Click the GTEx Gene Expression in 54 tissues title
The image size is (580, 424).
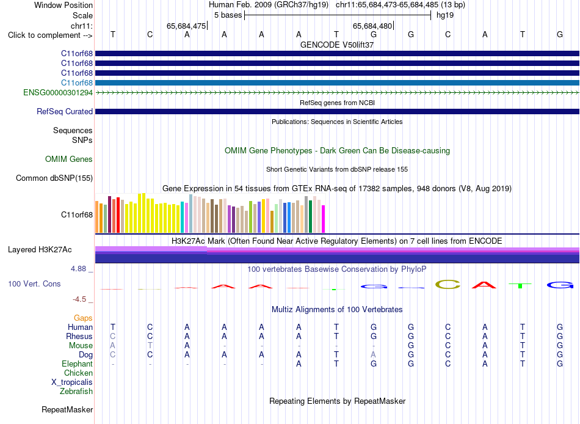point(337,189)
